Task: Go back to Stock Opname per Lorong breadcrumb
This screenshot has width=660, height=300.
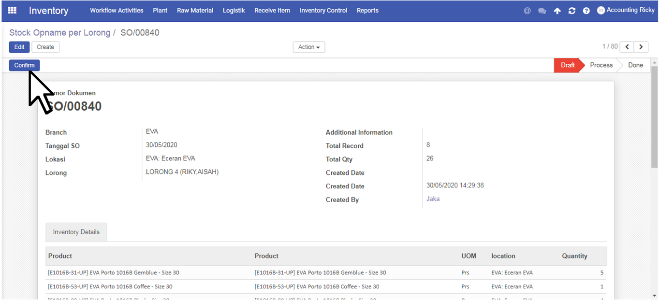Action: coord(59,33)
